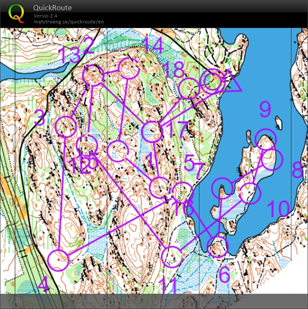
Task: Click the Versio 2.4 version label
Action: pyautogui.click(x=46, y=16)
